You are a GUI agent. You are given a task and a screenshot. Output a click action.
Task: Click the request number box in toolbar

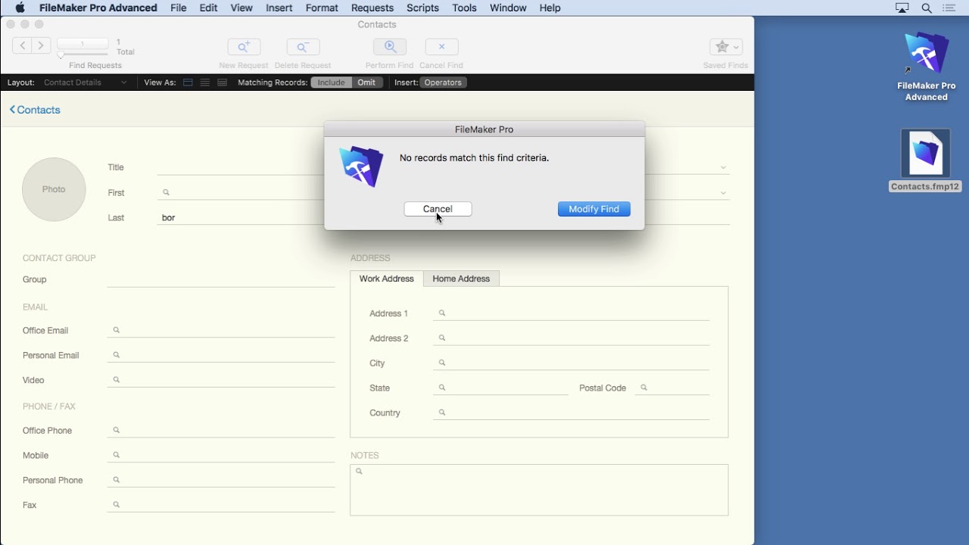click(x=83, y=44)
